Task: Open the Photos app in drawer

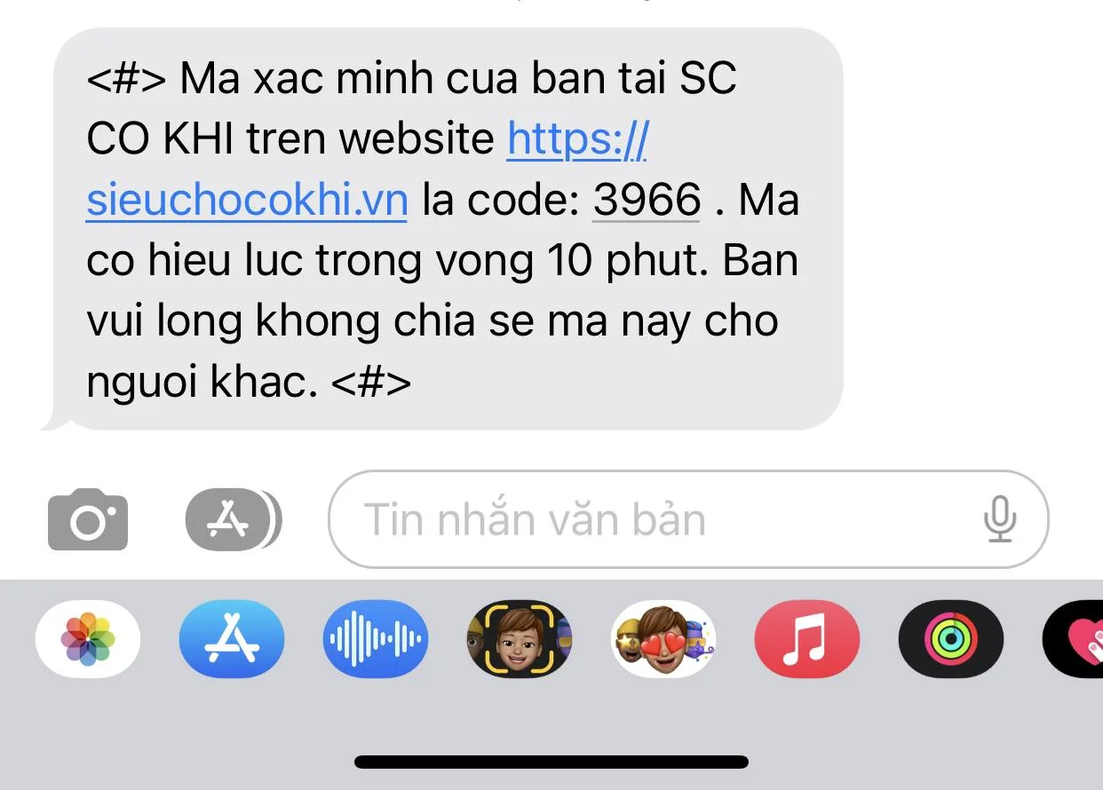Action: [87, 639]
